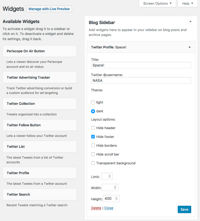Open the Screen Options dropdown
Image resolution: width=200 pixels, height=221 pixels.
[x=157, y=3]
